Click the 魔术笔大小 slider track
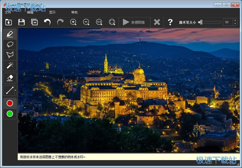 click(211, 22)
